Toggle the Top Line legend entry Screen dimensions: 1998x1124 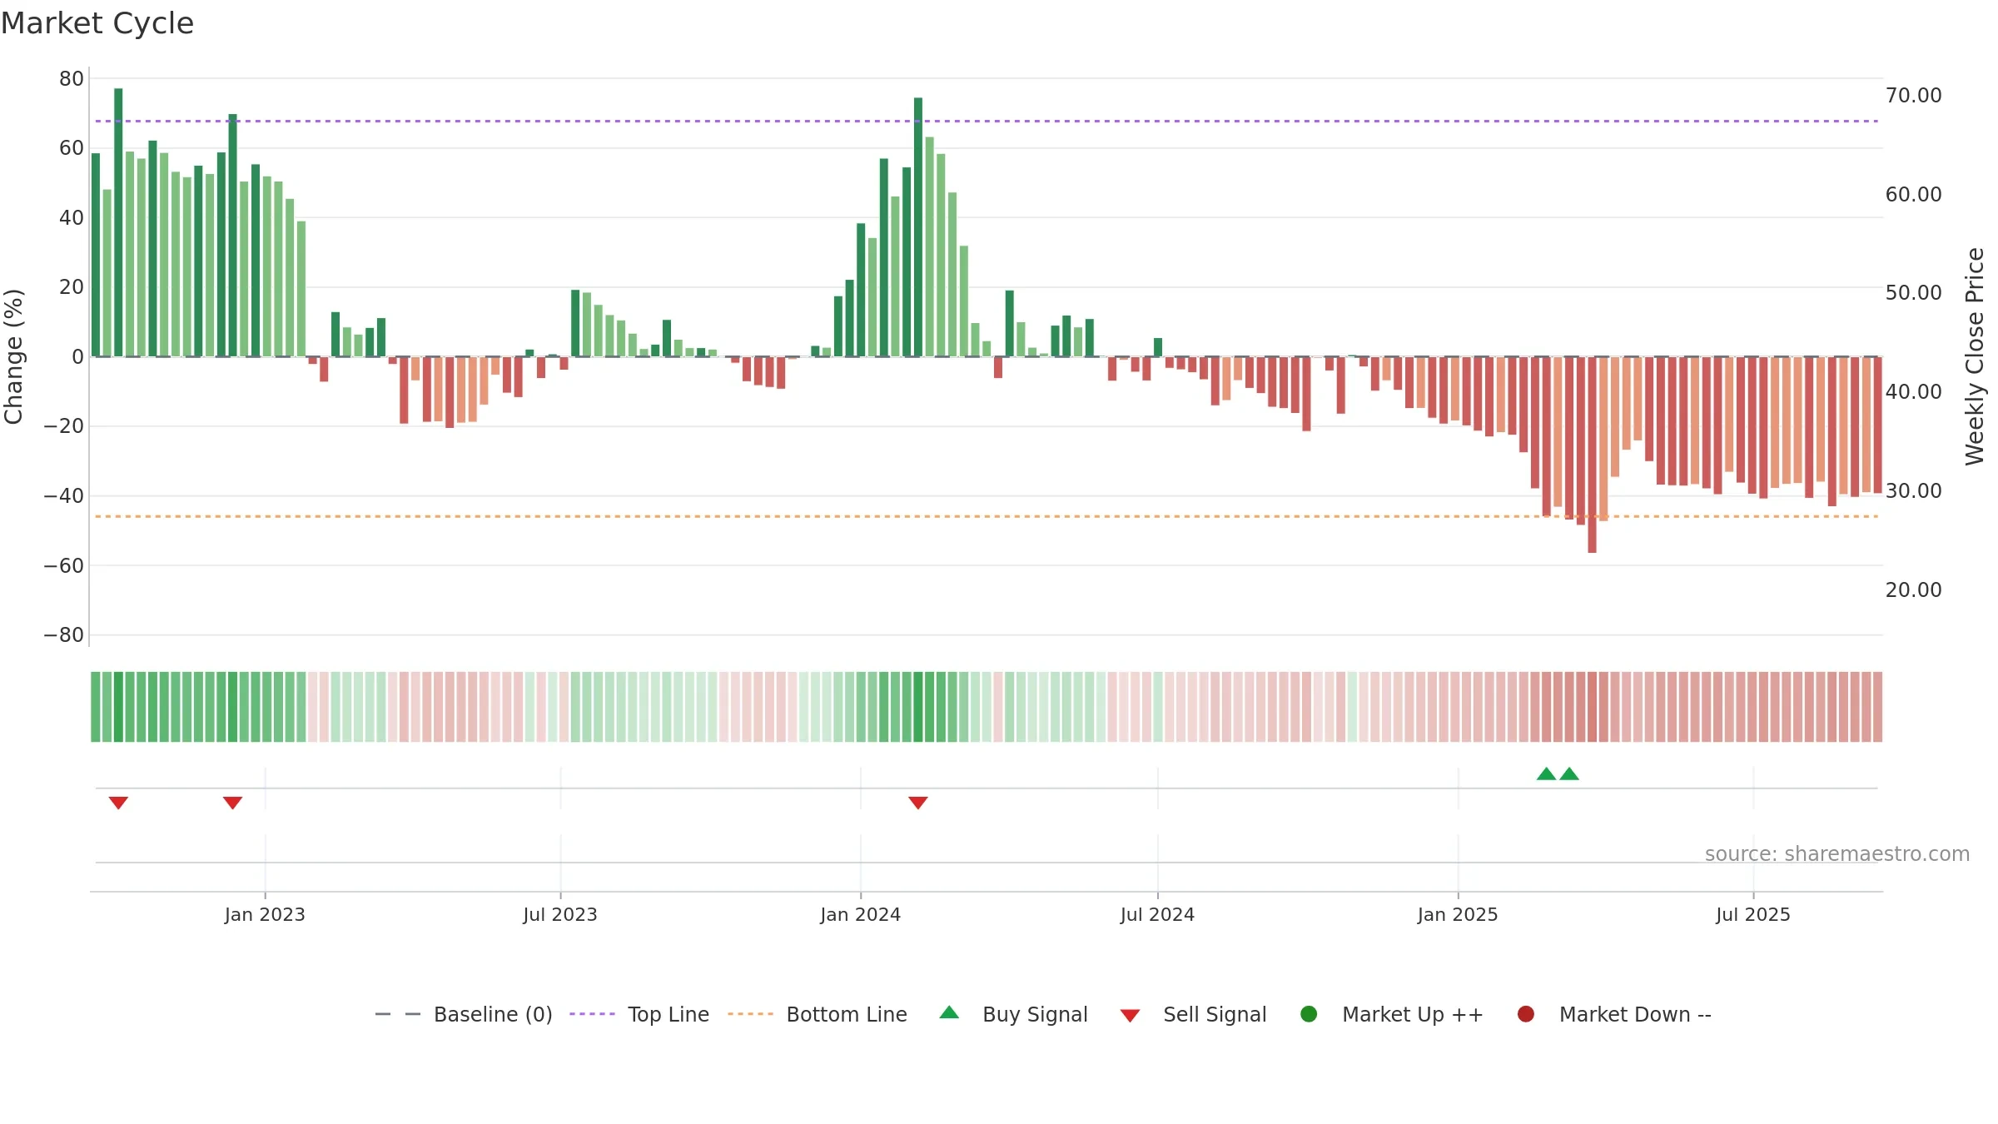click(639, 1014)
